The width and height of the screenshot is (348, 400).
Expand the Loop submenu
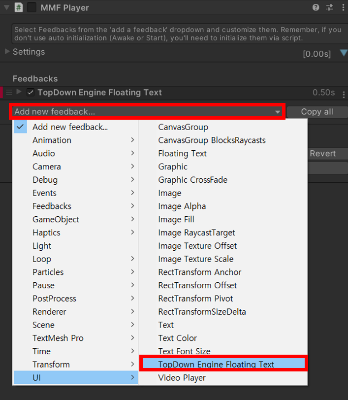(x=76, y=259)
